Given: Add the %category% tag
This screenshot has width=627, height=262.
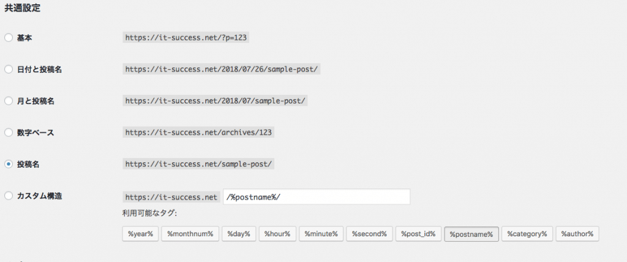Looking at the screenshot, I should tap(527, 234).
